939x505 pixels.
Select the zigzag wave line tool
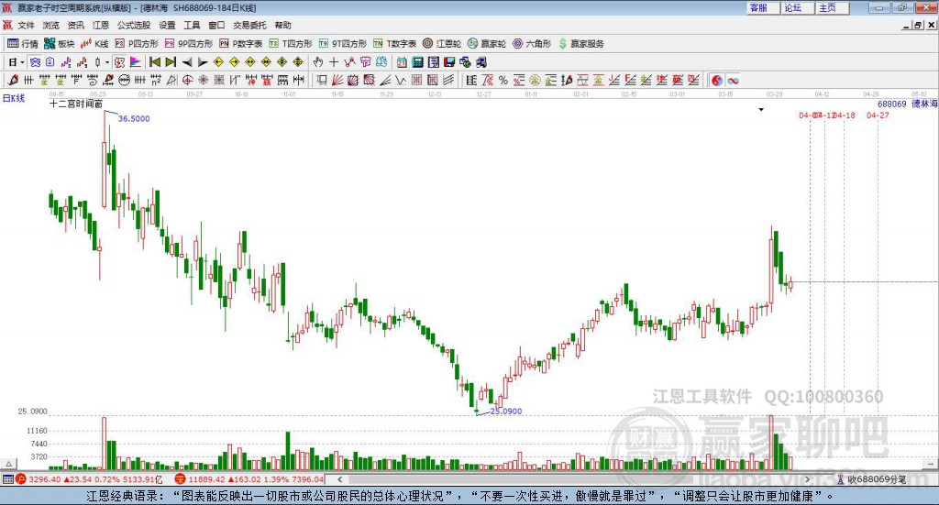pos(401,80)
